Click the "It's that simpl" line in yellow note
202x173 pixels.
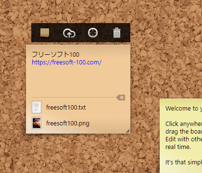184,162
